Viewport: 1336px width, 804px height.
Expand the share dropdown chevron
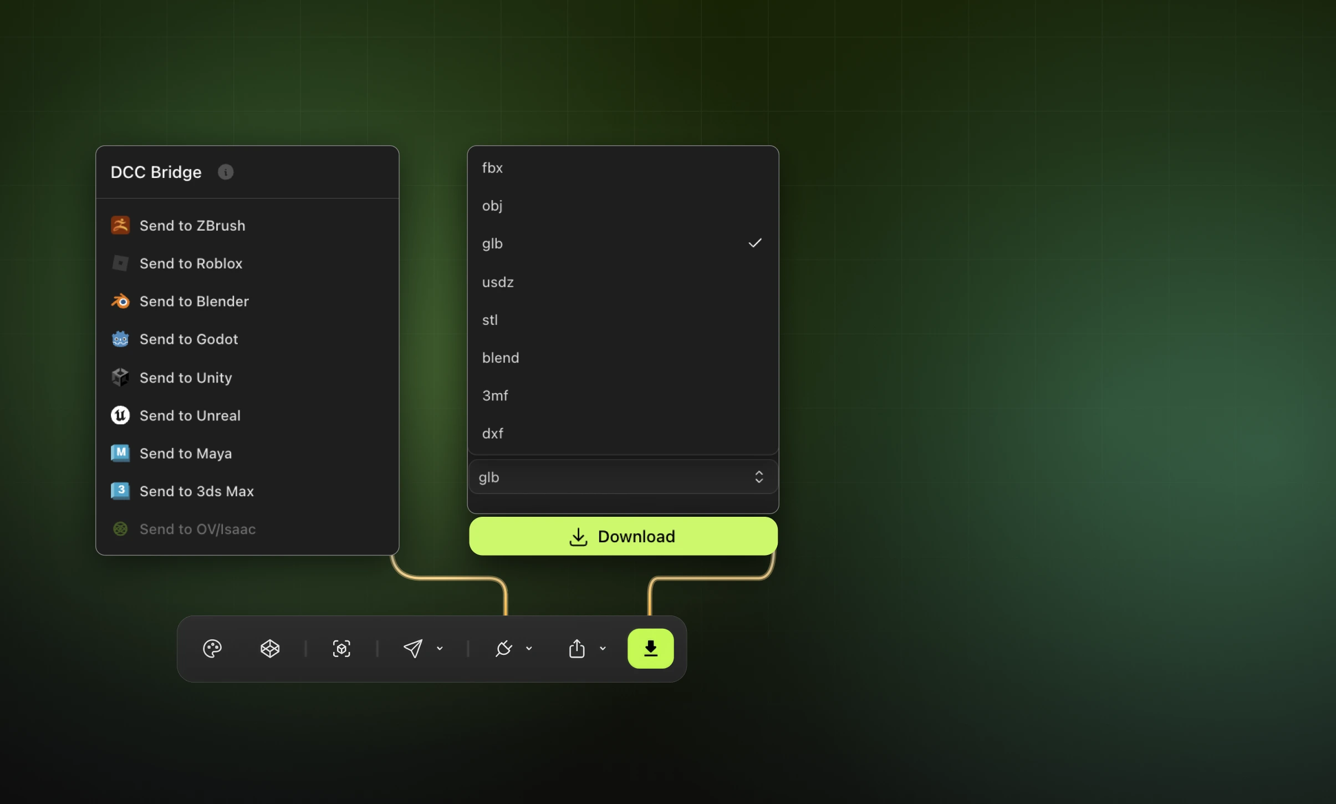pyautogui.click(x=603, y=648)
